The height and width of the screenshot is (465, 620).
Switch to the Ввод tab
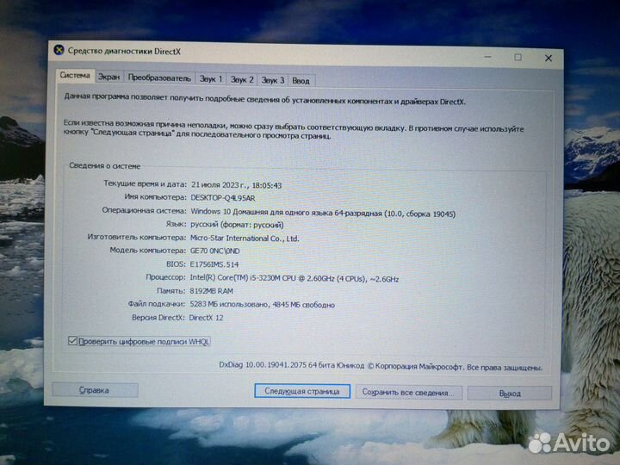coord(301,81)
